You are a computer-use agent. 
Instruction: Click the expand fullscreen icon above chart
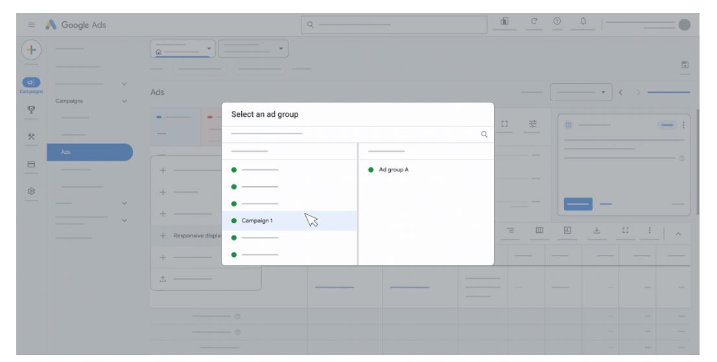[504, 124]
